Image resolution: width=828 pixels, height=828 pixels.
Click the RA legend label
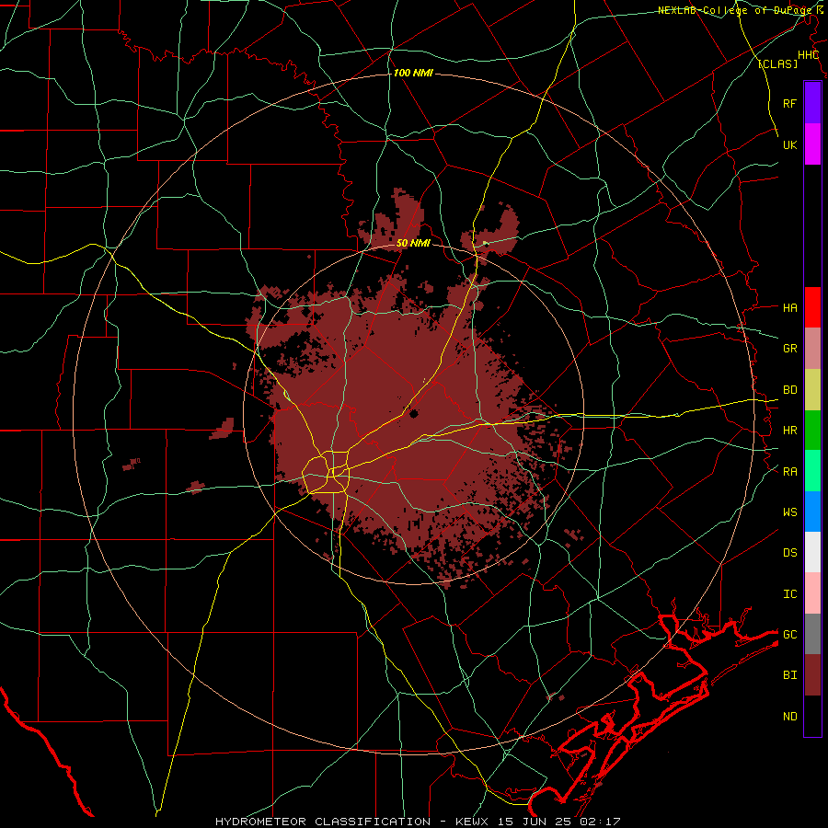[789, 471]
